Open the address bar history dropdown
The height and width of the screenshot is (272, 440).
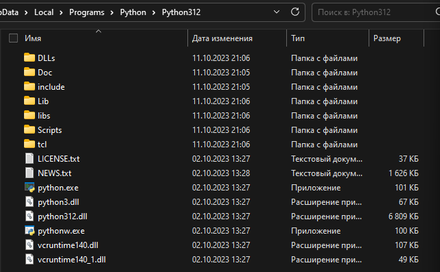pos(277,12)
